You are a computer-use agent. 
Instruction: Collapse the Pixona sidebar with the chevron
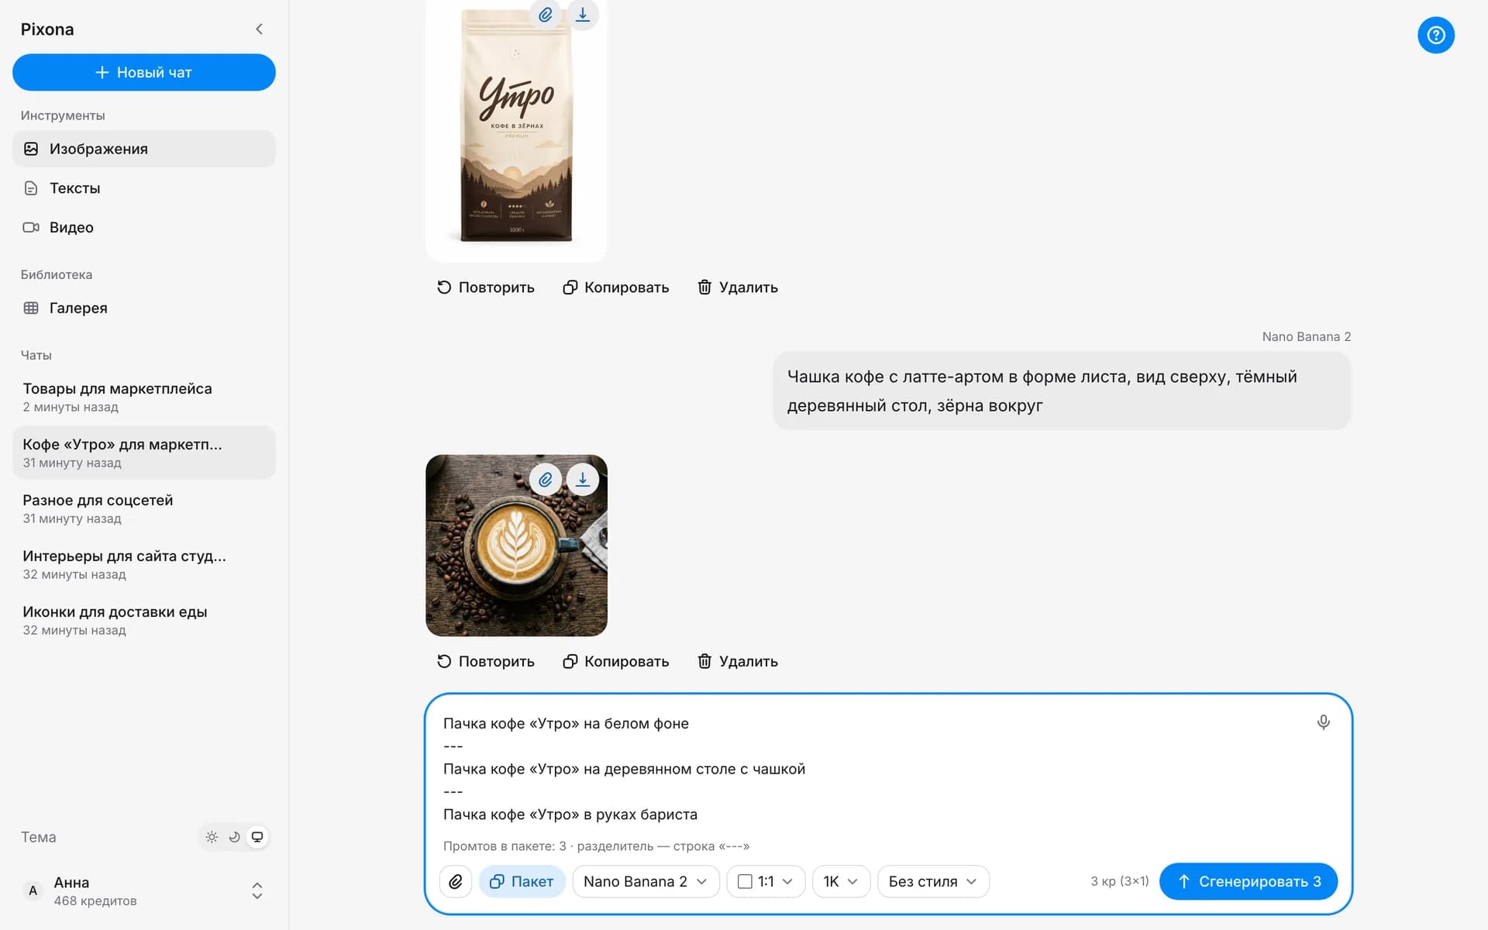[x=259, y=29]
